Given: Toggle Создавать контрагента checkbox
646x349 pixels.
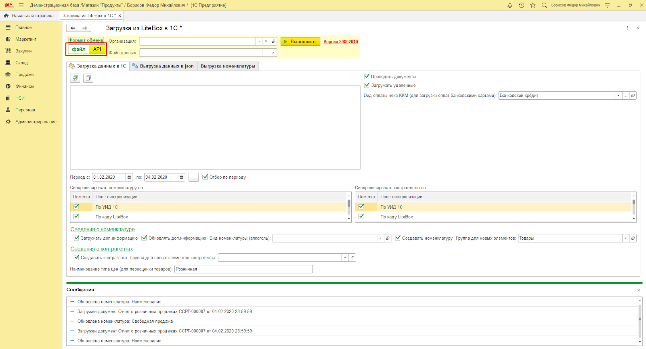Looking at the screenshot, I should (76, 257).
